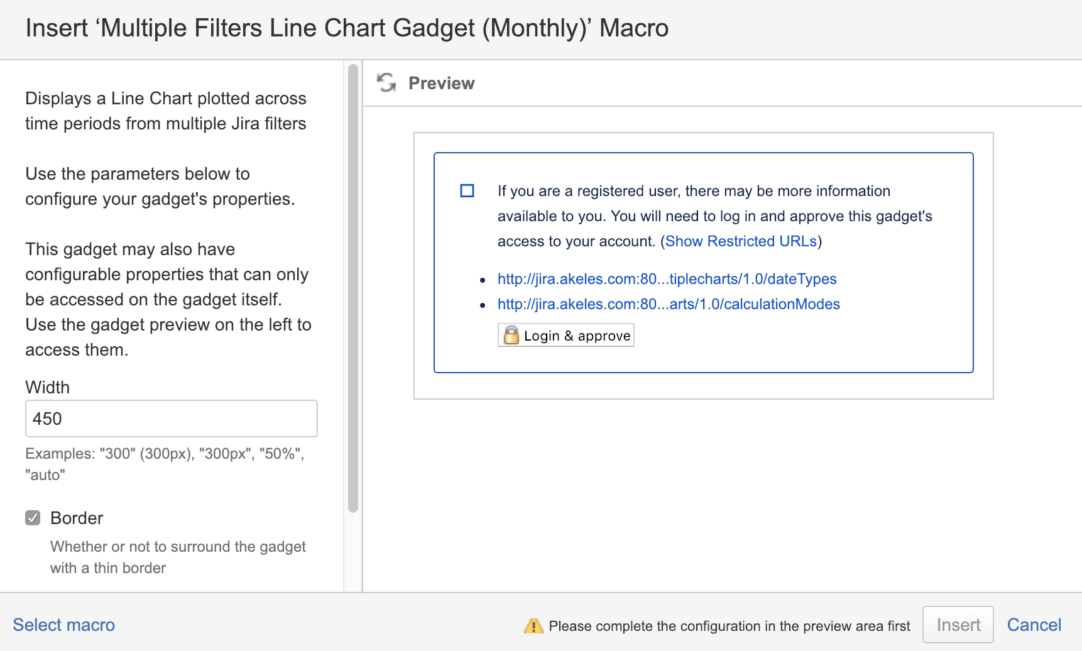This screenshot has height=651, width=1082.
Task: Tick the registered user information checkbox
Action: coord(467,190)
